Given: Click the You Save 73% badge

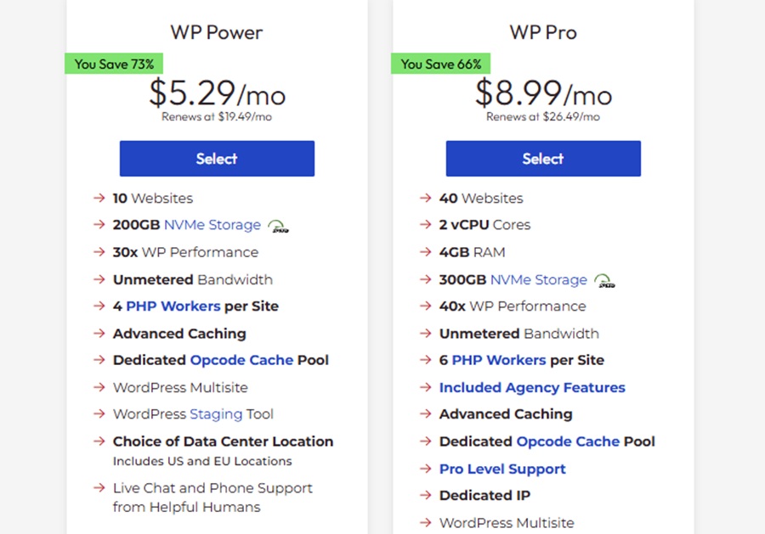Looking at the screenshot, I should pos(113,63).
